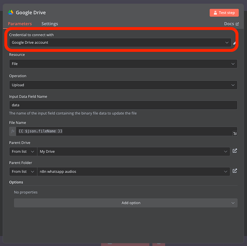
Task: Open the Docs external link
Action: [x=231, y=24]
